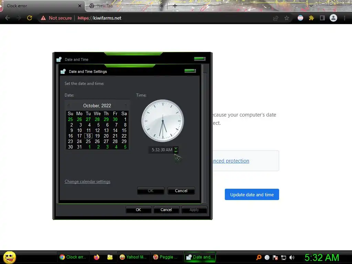
Task: Go back using browser back arrow
Action: pyautogui.click(x=8, y=18)
